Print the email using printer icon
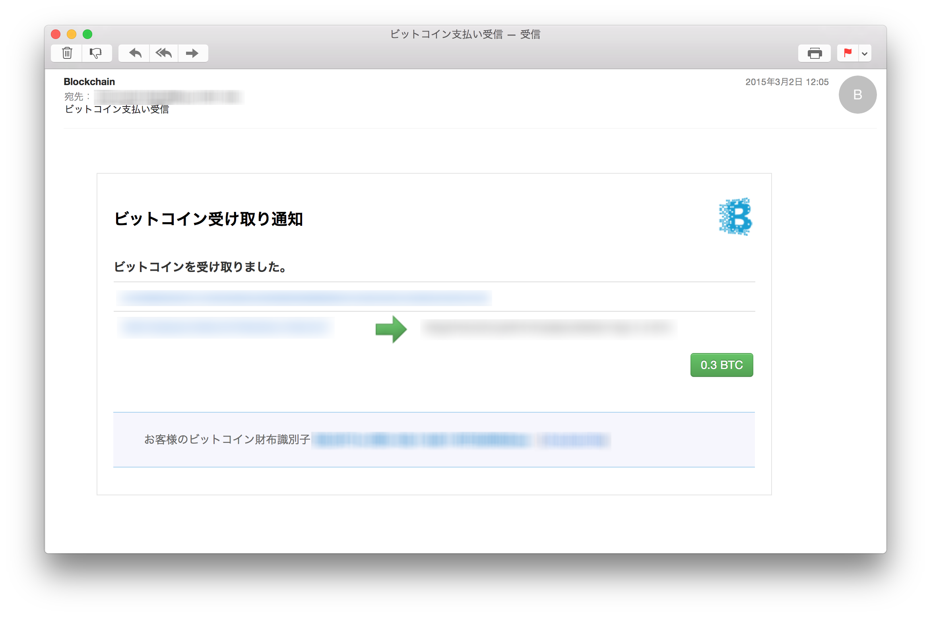Image resolution: width=931 pixels, height=617 pixels. pyautogui.click(x=814, y=53)
